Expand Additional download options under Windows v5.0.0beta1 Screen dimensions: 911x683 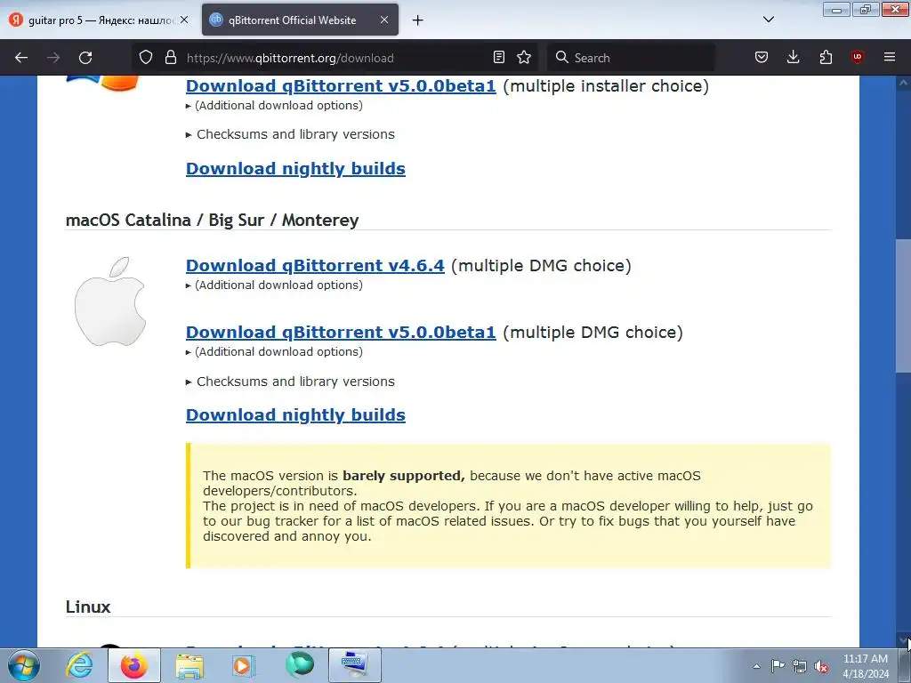274,106
